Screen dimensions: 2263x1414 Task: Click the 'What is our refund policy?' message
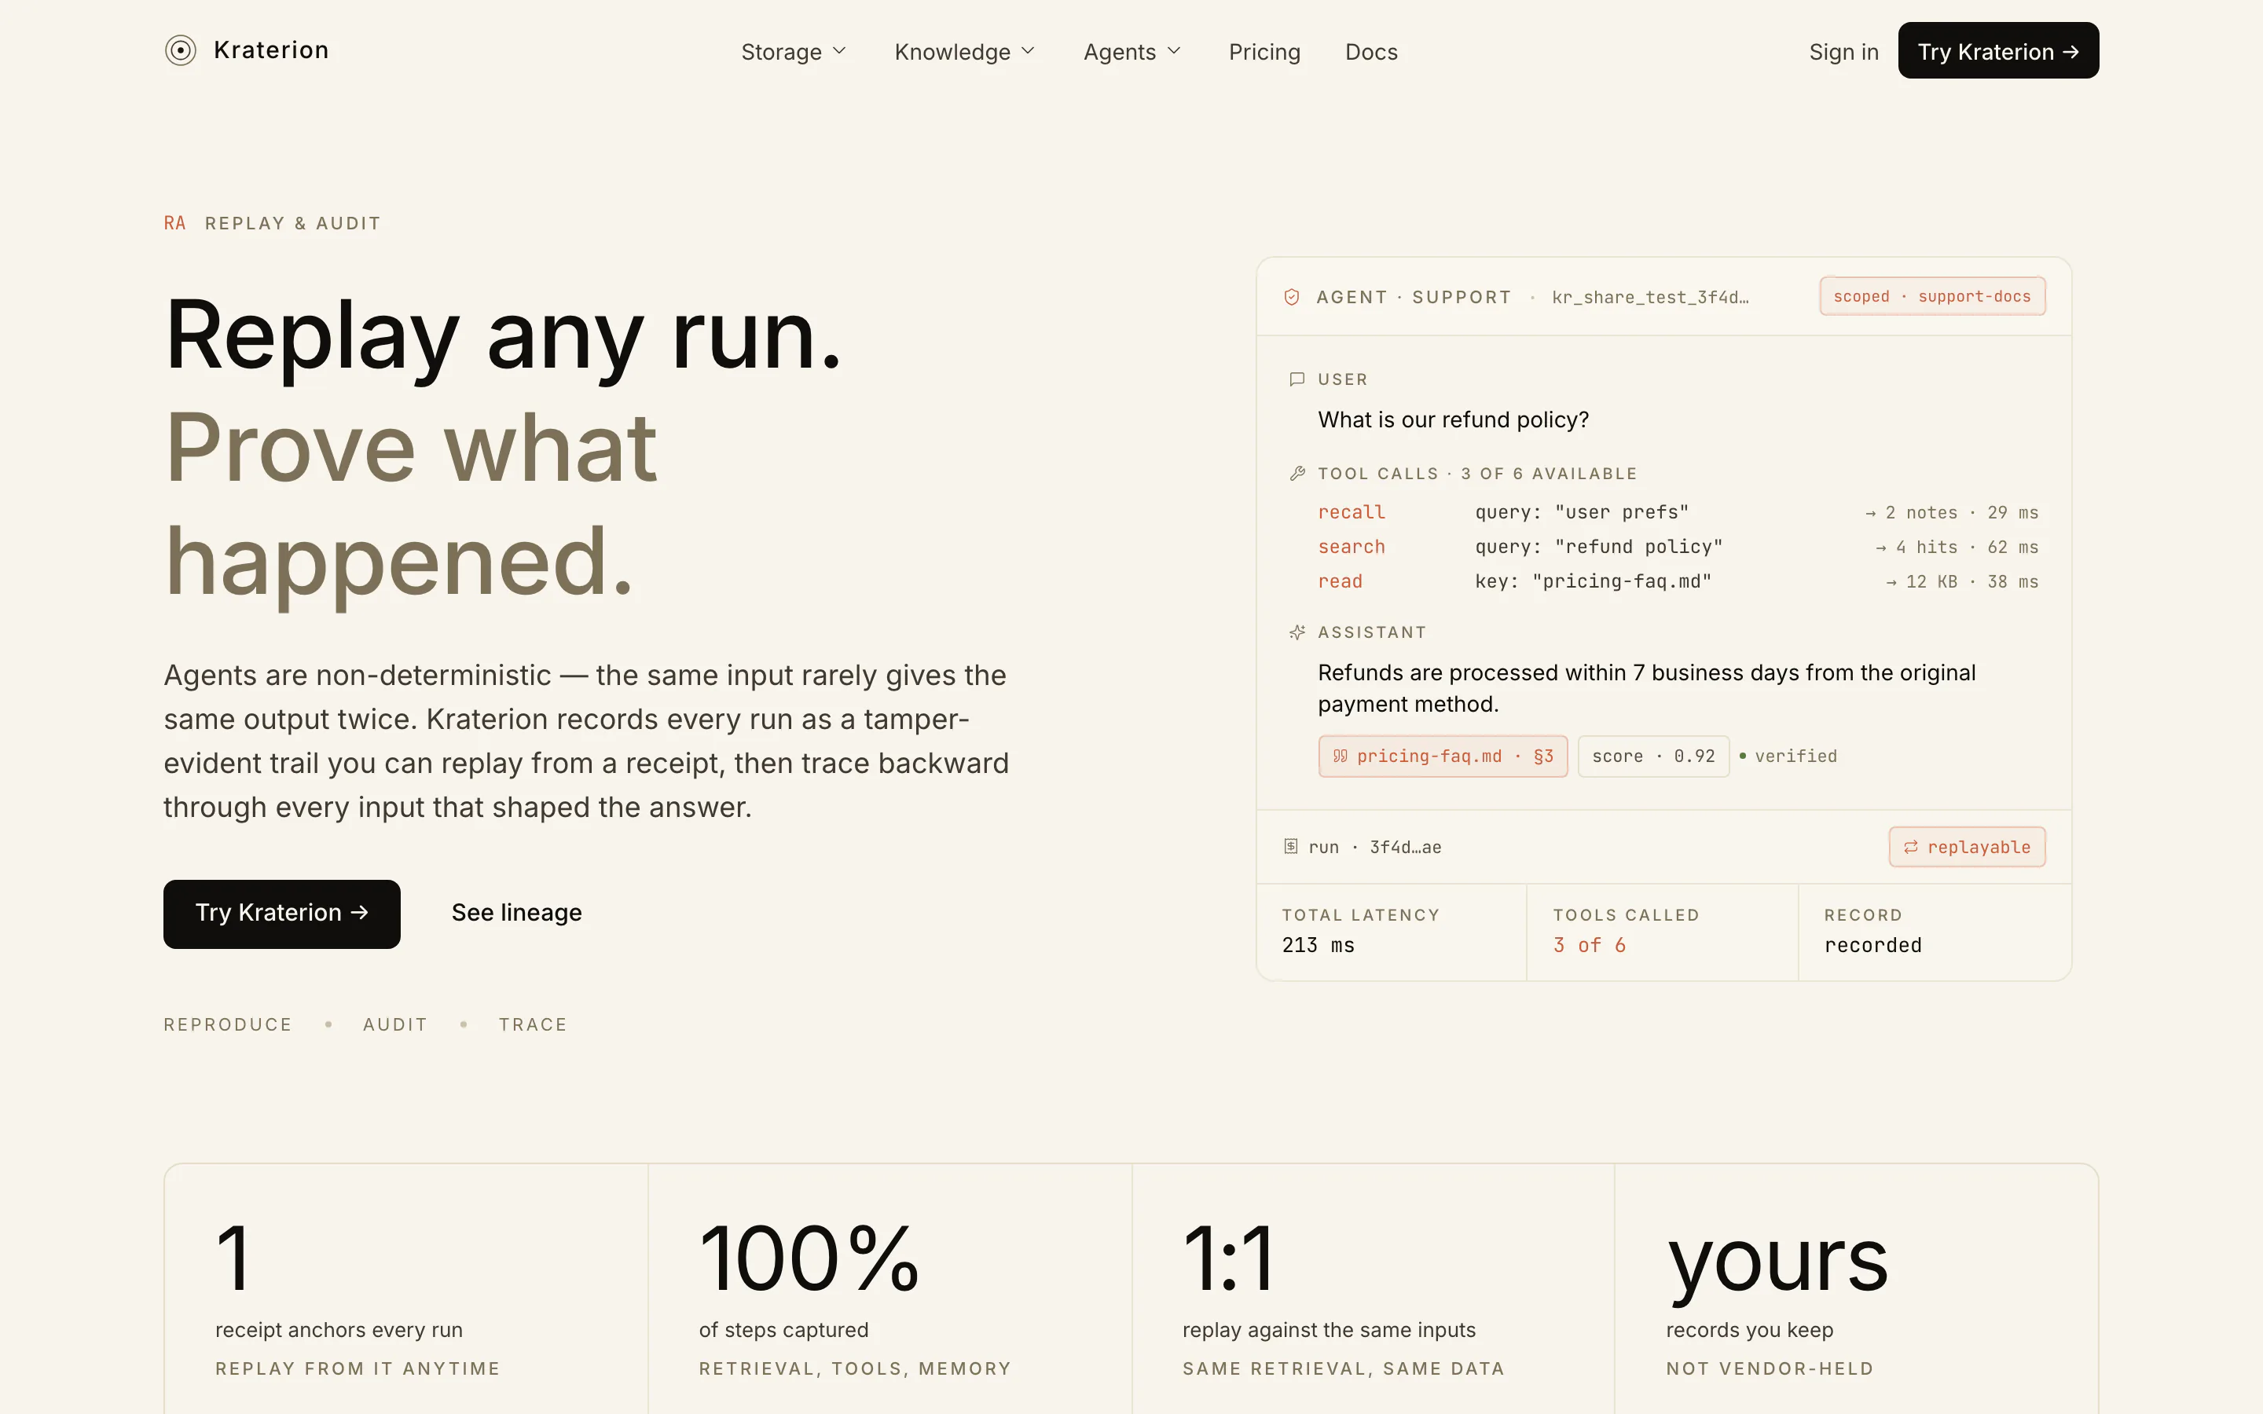click(x=1453, y=420)
